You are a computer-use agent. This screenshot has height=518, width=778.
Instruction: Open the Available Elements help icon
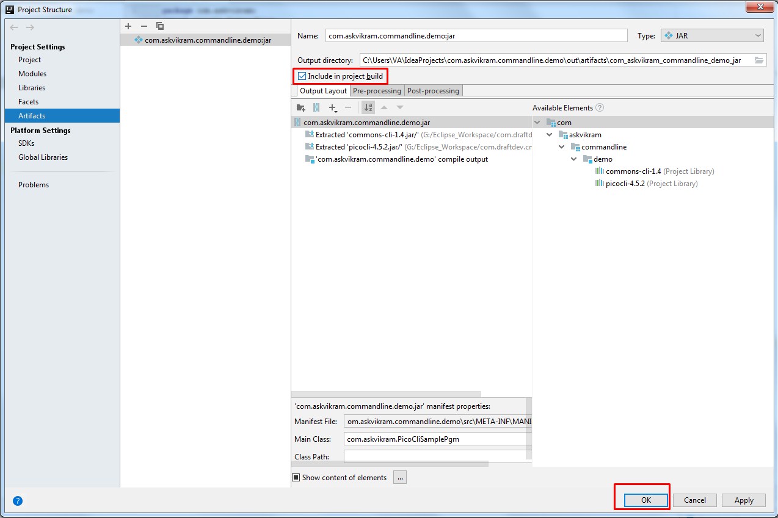point(599,107)
